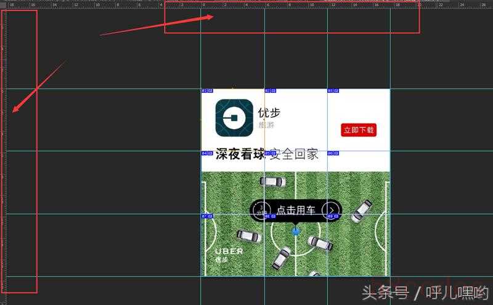The height and width of the screenshot is (305, 493).
Task: Click the grey subtitle under 优步
Action: click(266, 125)
